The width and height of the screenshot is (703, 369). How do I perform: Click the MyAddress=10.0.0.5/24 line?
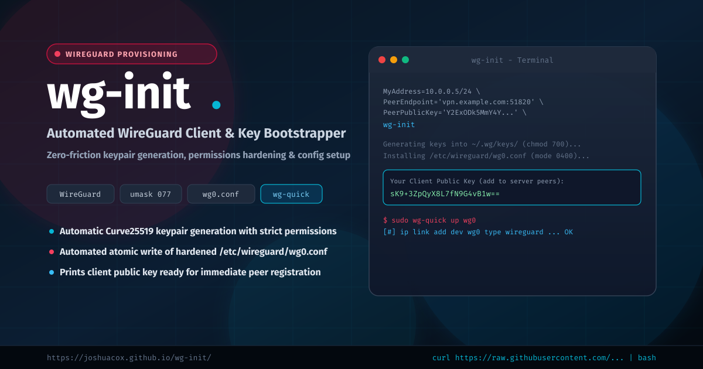point(432,91)
